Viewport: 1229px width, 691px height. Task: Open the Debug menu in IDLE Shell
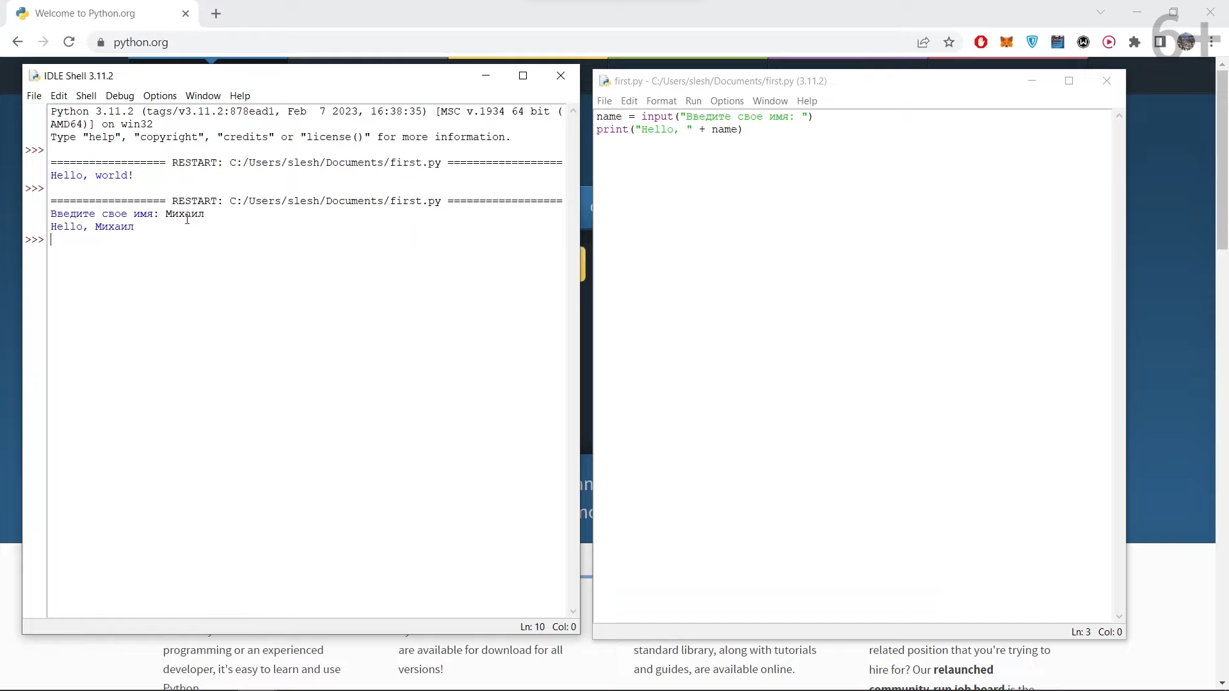(120, 96)
